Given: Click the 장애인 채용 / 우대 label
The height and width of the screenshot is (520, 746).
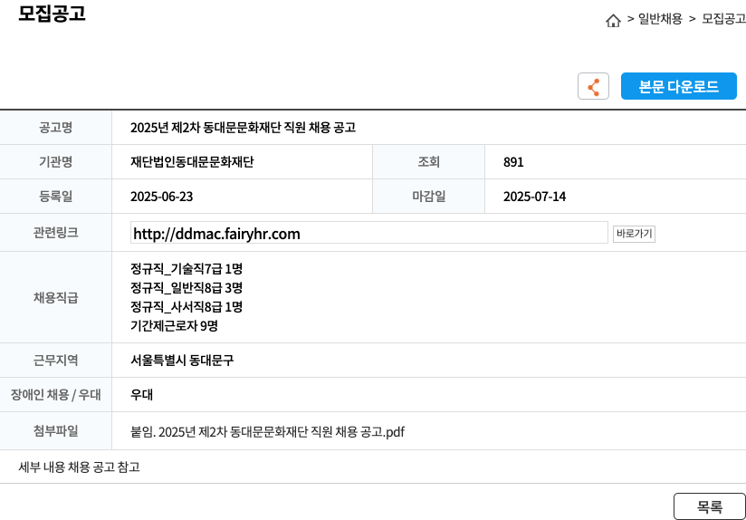Looking at the screenshot, I should pyautogui.click(x=55, y=395).
